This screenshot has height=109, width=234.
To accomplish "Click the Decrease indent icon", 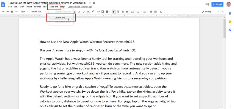I will 151,12.
